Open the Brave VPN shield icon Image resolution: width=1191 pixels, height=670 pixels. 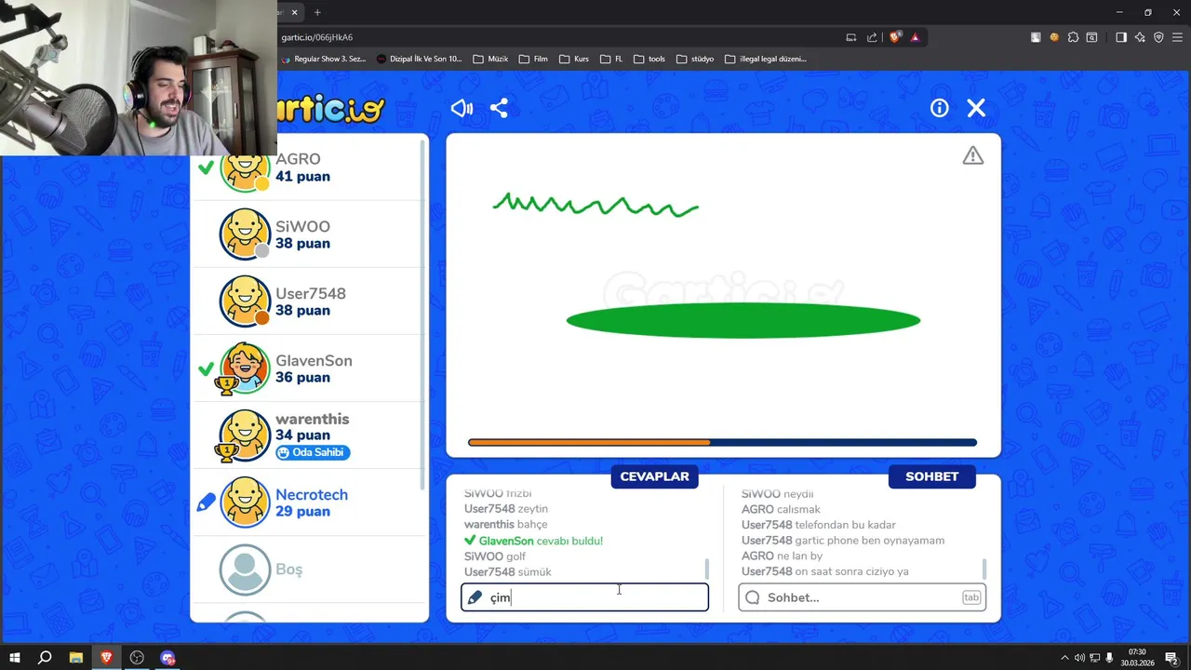point(1158,37)
